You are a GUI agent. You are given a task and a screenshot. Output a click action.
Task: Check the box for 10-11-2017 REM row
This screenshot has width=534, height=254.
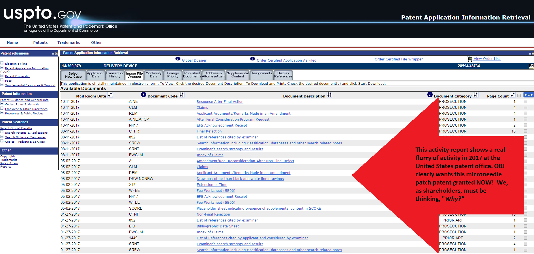click(526, 113)
